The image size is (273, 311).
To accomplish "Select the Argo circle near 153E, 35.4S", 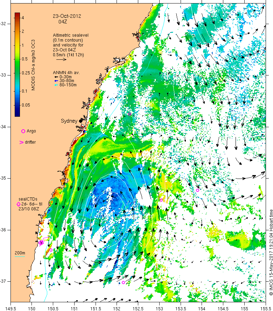I will [161, 200].
